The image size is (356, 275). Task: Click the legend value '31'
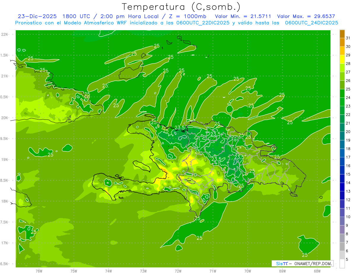tap(348, 38)
